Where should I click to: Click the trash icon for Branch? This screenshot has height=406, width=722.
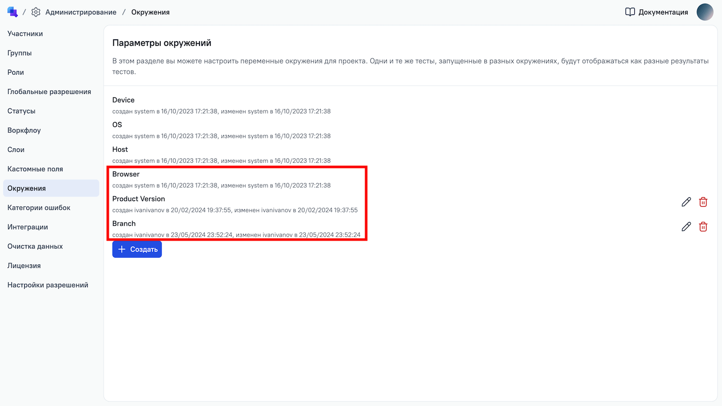tap(703, 227)
